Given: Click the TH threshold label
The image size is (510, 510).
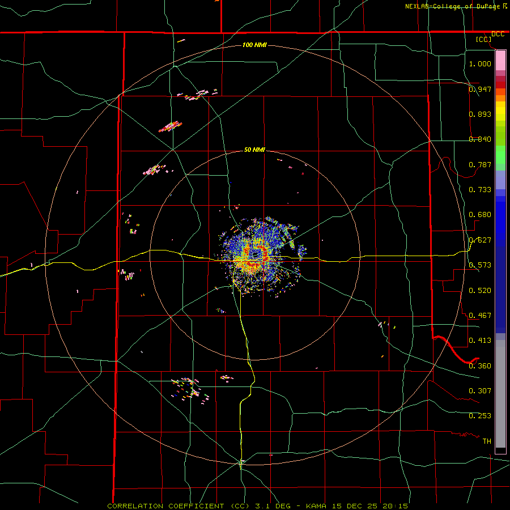Looking at the screenshot, I should (x=487, y=441).
